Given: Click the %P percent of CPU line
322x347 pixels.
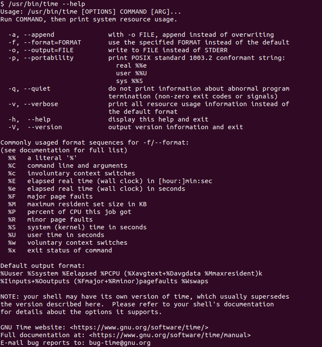Looking at the screenshot, I should coord(70,212).
